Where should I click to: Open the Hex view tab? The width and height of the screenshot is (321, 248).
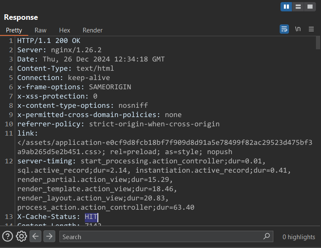point(65,30)
